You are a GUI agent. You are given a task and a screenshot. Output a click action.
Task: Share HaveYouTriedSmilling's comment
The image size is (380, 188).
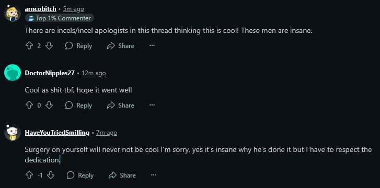(122, 175)
